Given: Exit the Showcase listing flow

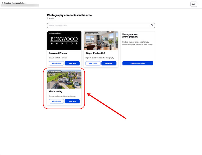Looking at the screenshot, I should pyautogui.click(x=194, y=4).
